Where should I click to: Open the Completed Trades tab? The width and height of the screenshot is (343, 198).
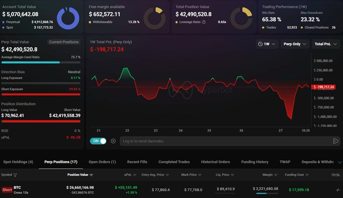(x=174, y=162)
